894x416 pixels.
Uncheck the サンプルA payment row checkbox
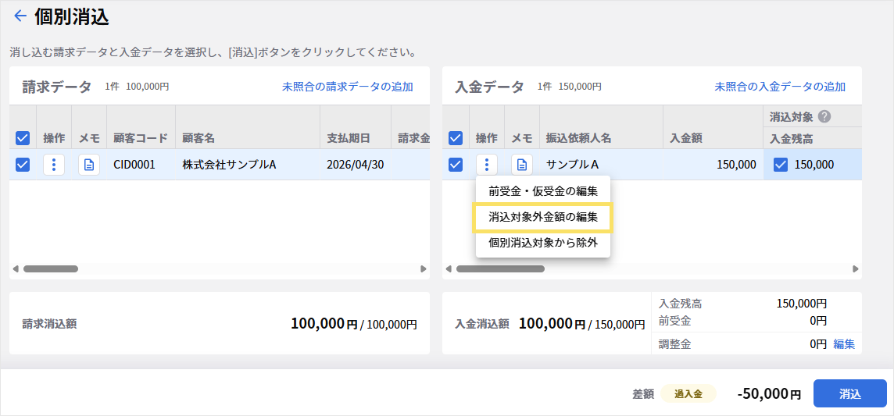pyautogui.click(x=455, y=165)
